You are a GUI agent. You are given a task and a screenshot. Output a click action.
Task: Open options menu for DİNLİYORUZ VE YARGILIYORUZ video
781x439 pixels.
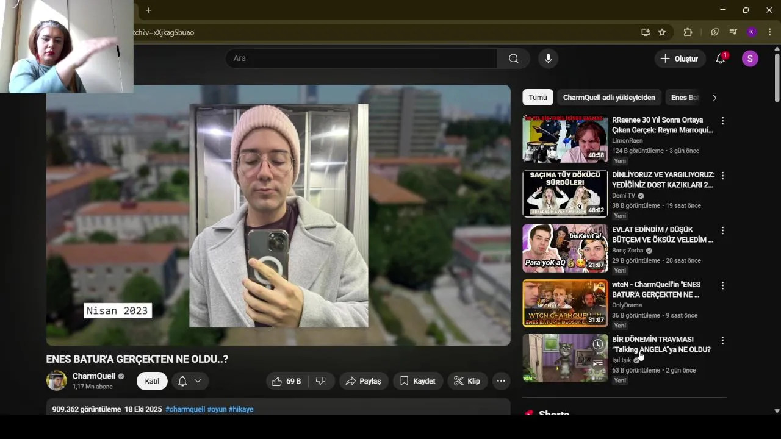point(722,176)
